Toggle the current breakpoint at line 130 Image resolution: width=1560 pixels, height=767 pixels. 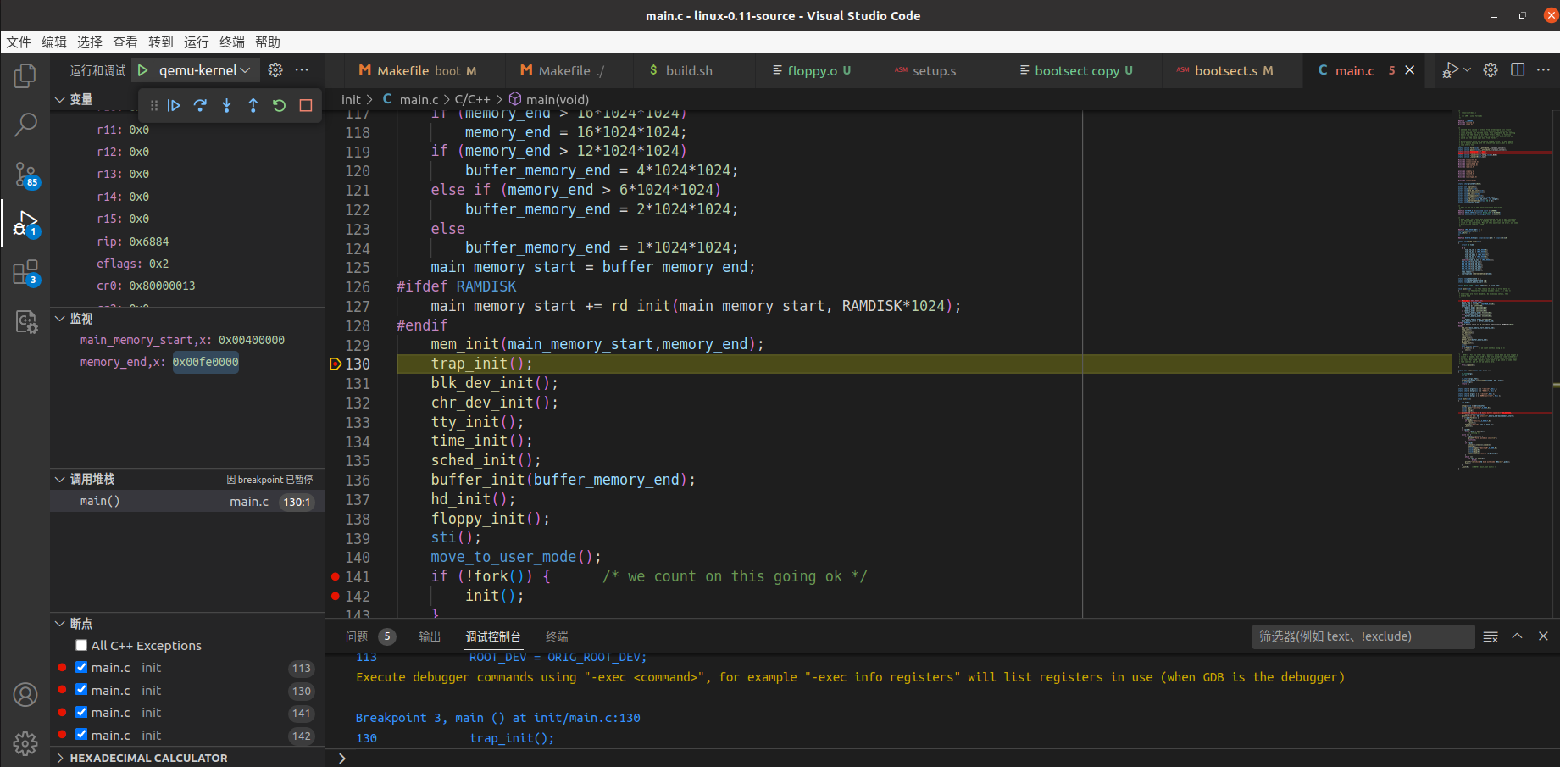(x=336, y=364)
